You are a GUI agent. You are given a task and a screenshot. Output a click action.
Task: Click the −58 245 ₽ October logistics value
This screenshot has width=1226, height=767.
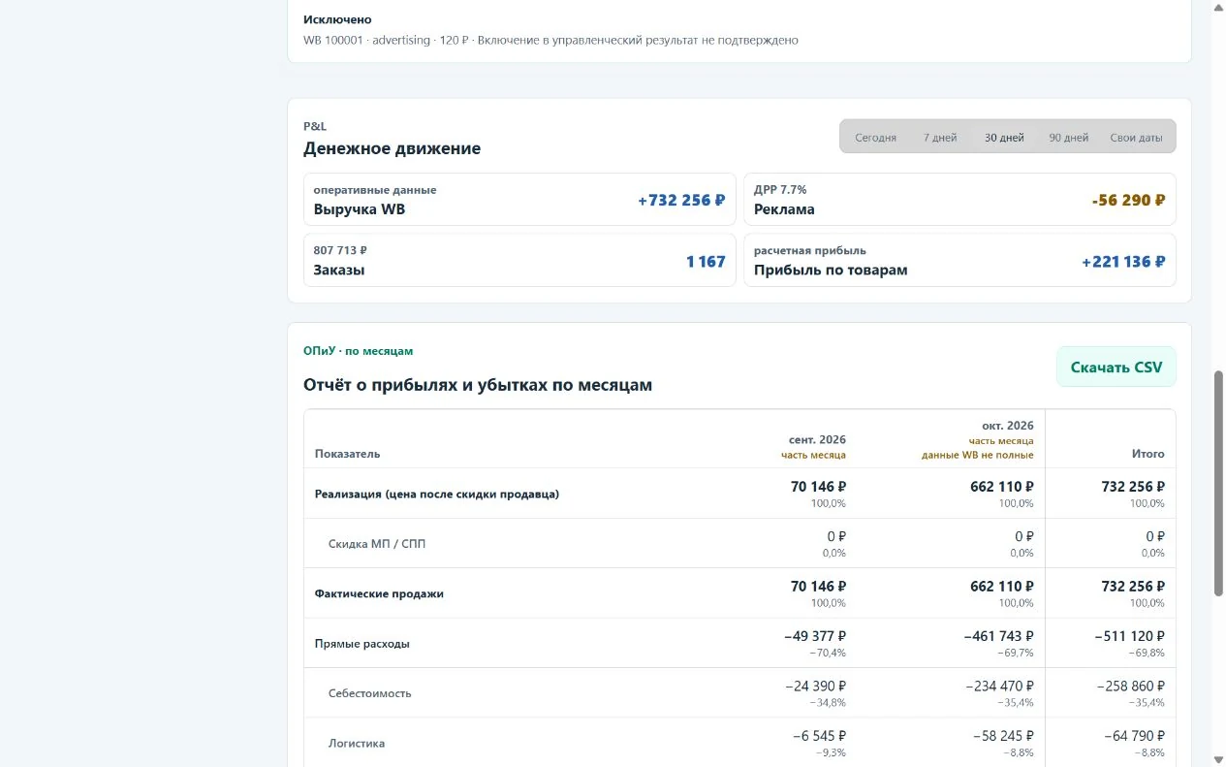tap(1004, 736)
